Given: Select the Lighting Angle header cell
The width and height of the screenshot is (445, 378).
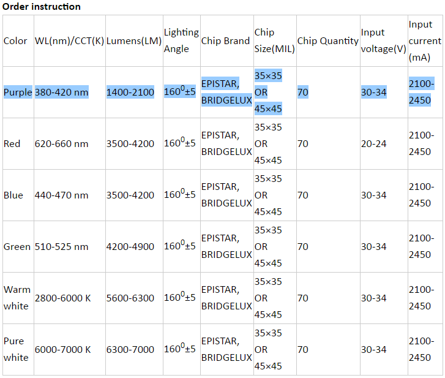Looking at the screenshot, I should click(181, 40).
